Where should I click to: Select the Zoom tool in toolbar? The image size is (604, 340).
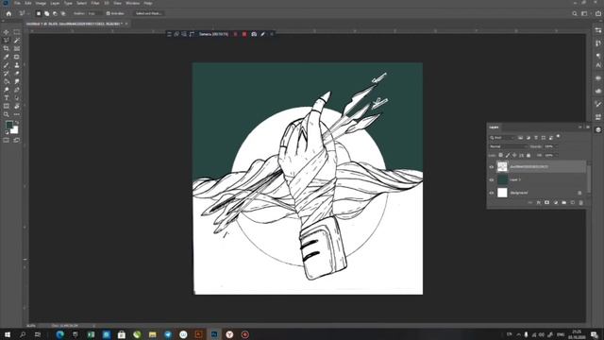7,114
